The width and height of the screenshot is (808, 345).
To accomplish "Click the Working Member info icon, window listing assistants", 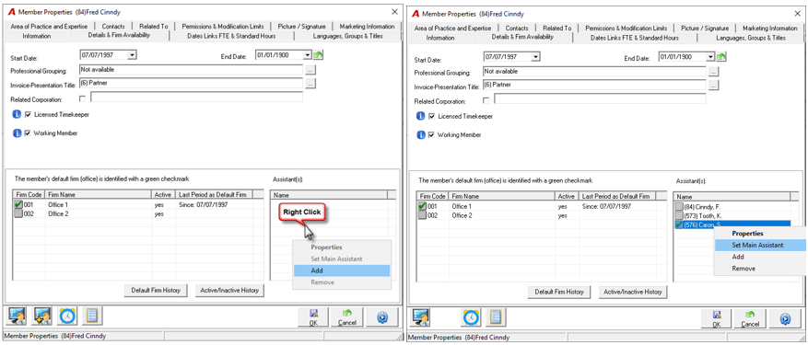I will pyautogui.click(x=421, y=135).
